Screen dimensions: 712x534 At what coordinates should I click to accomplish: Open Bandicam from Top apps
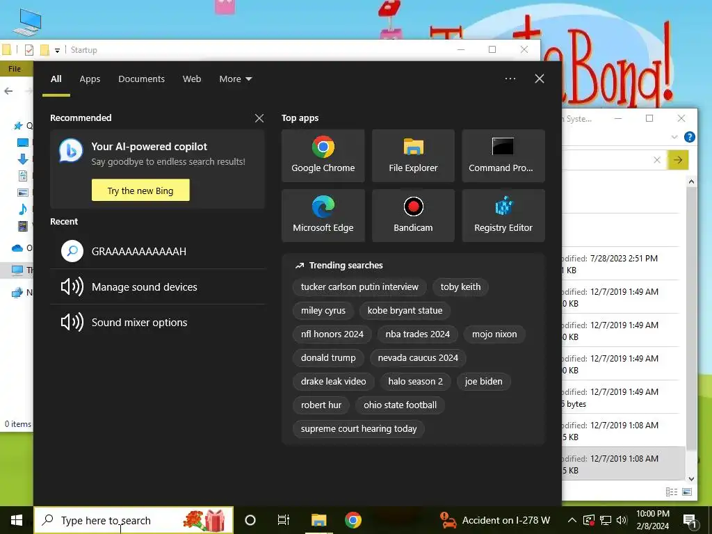[413, 216]
